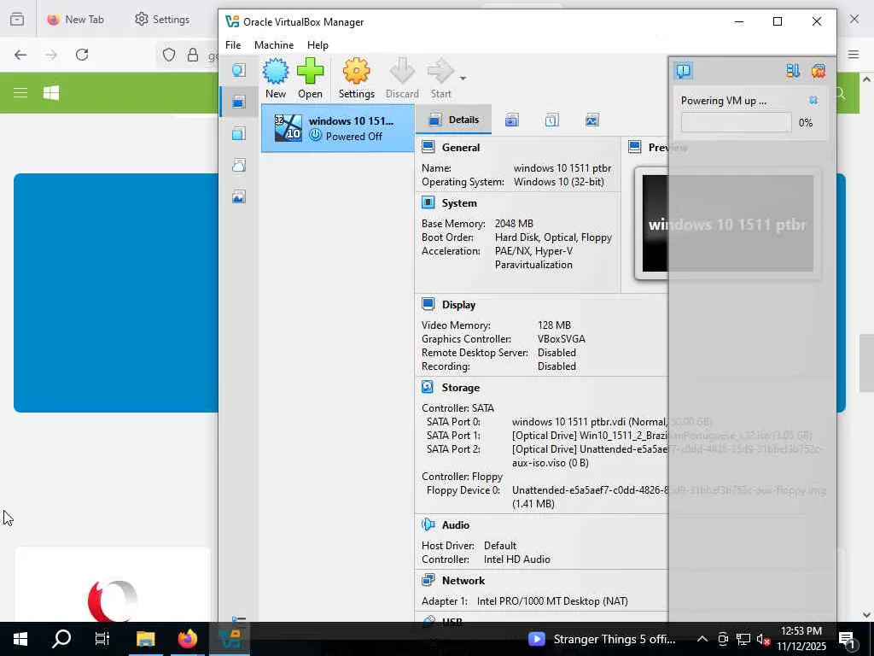Click the Windows 10 (32-bit) OS value
874x656 pixels.
coord(558,182)
